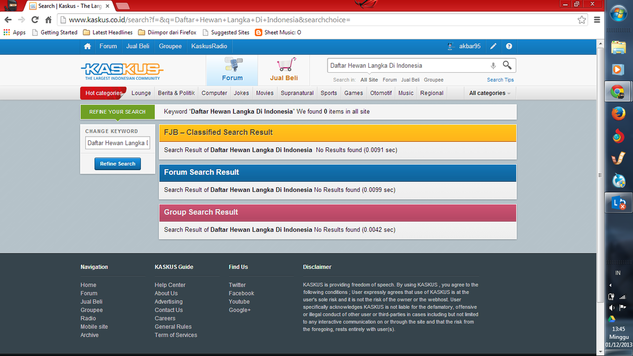Choose All Site search scope
The width and height of the screenshot is (633, 356).
[369, 80]
